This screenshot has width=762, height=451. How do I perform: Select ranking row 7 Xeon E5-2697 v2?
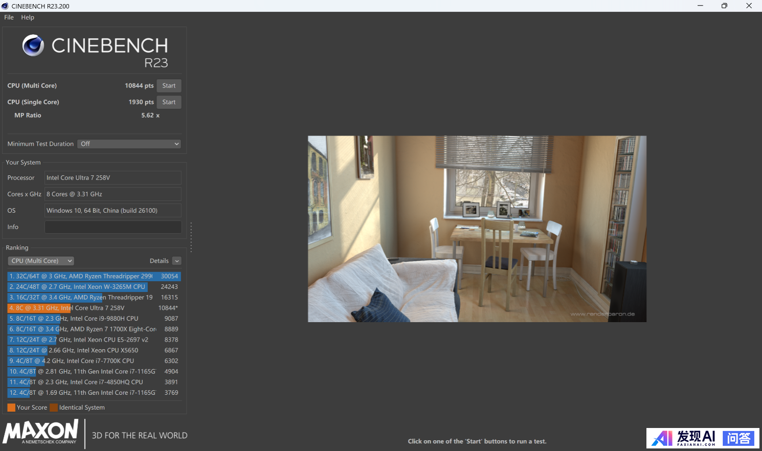point(94,340)
